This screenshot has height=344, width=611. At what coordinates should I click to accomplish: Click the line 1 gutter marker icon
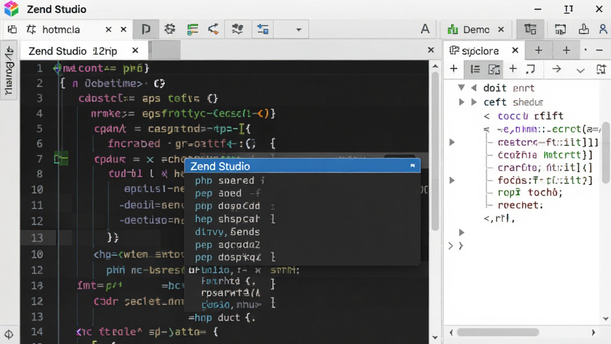57,68
